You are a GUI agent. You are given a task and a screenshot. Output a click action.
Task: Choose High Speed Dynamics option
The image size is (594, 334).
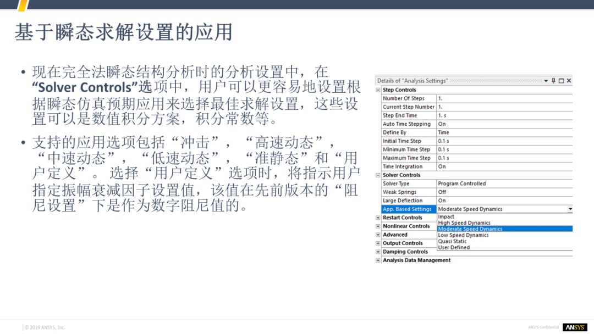click(x=464, y=223)
